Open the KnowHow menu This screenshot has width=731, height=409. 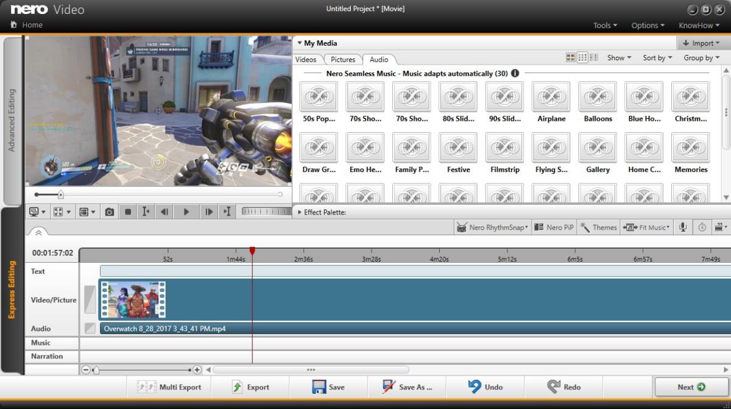[x=699, y=26]
